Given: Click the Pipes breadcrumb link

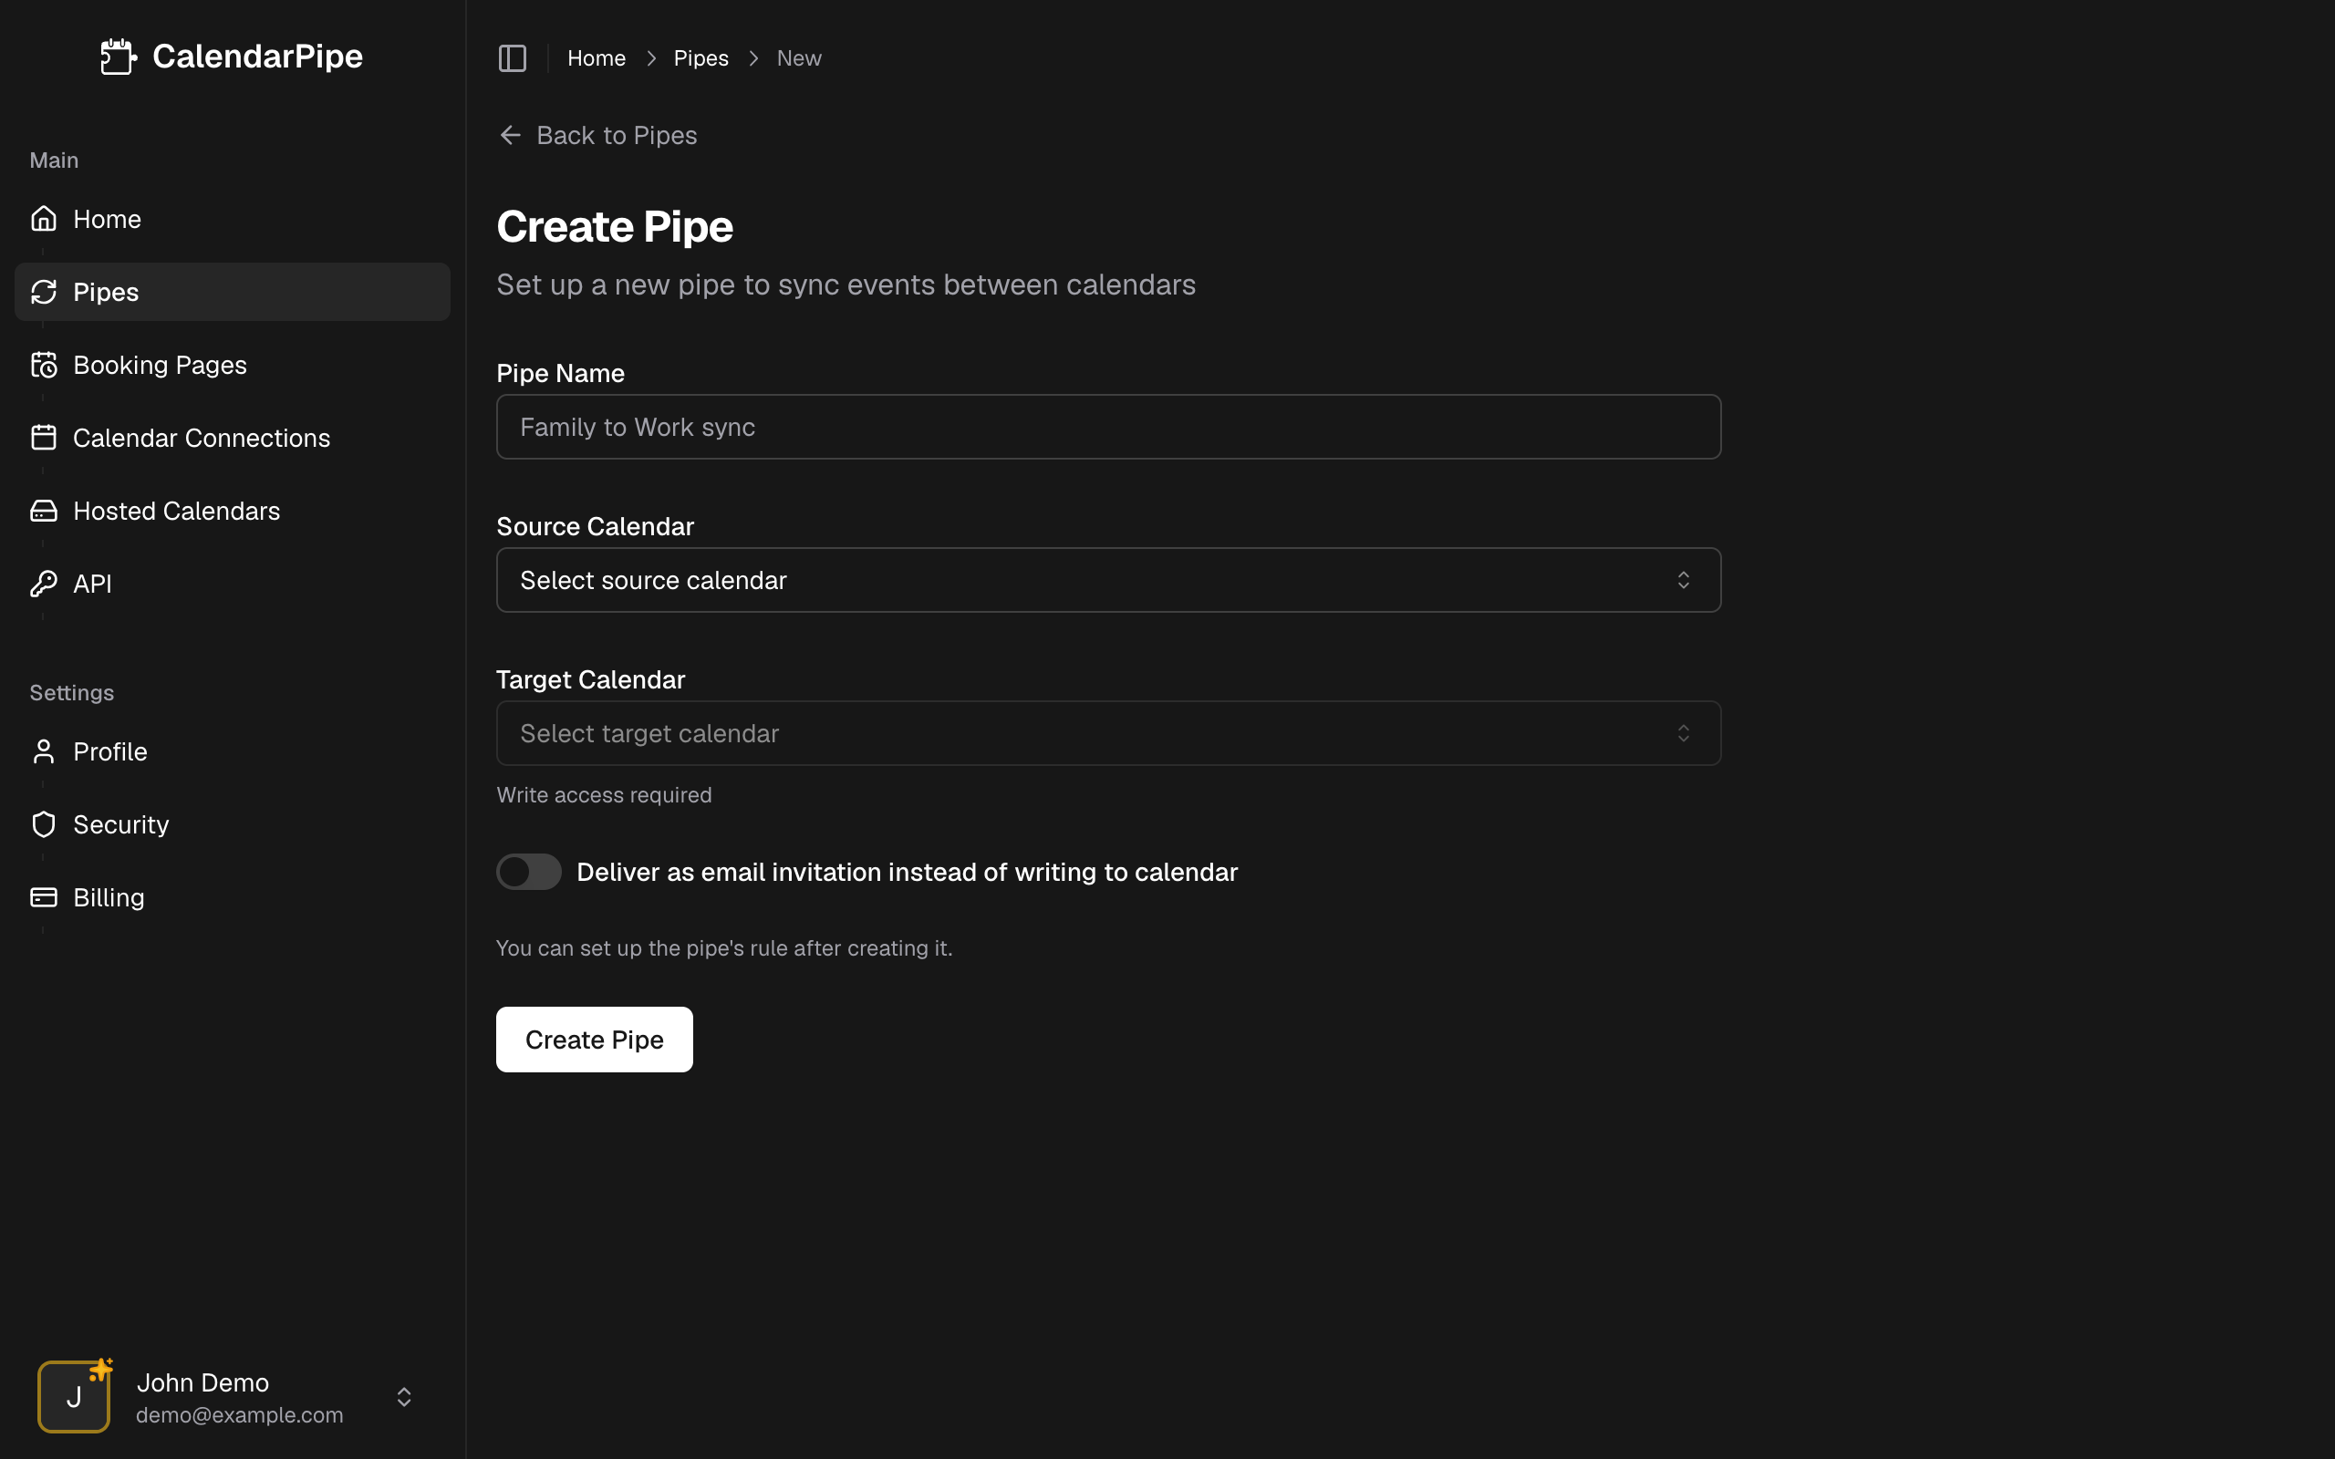Looking at the screenshot, I should pos(700,57).
